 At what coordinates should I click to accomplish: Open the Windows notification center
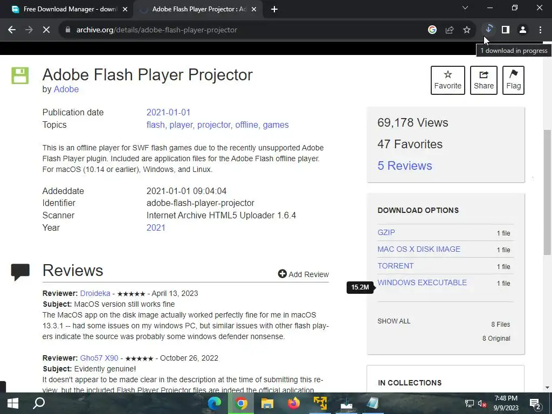[x=535, y=403]
